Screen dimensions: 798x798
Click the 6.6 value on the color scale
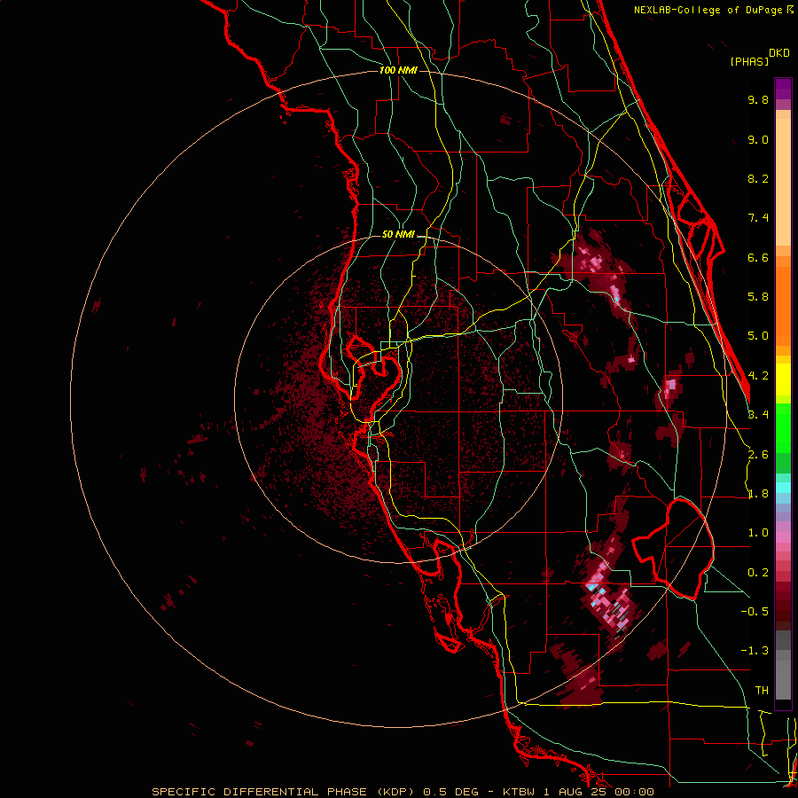click(x=758, y=257)
